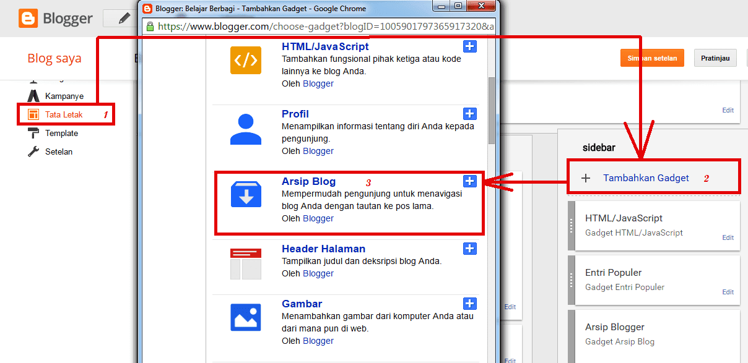Select the Arsip Blogger gadget in sidebar
This screenshot has height=363, width=748.
[x=658, y=336]
